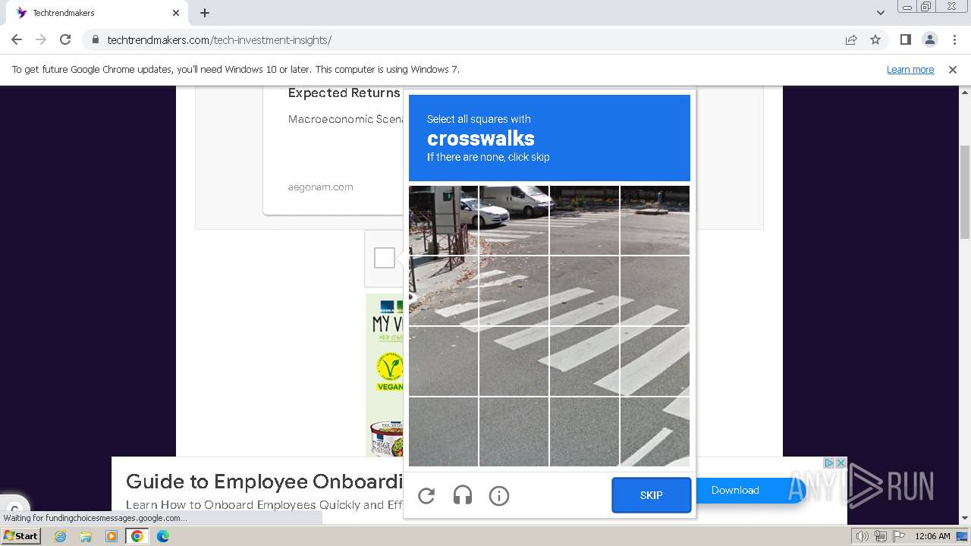Viewport: 971px width, 546px height.
Task: Toggle the browser side panel
Action: [906, 39]
